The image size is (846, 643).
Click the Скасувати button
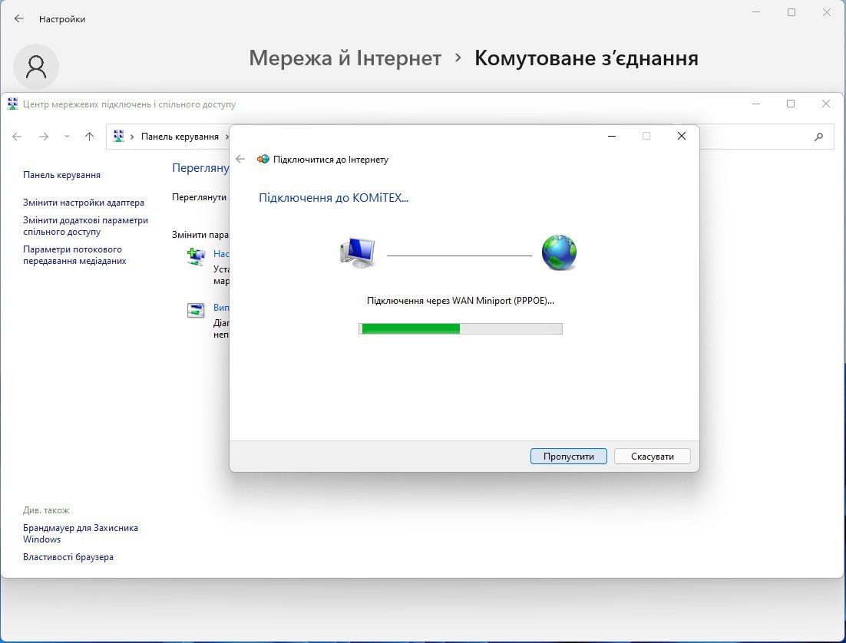[652, 456]
